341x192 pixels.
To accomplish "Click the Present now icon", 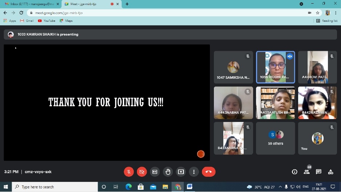I will (181, 172).
